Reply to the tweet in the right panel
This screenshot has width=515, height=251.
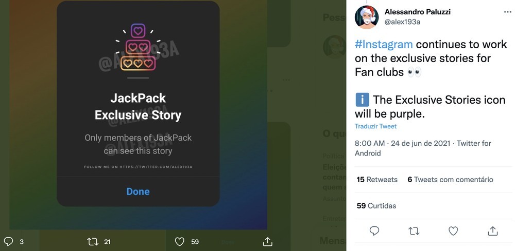[374, 231]
